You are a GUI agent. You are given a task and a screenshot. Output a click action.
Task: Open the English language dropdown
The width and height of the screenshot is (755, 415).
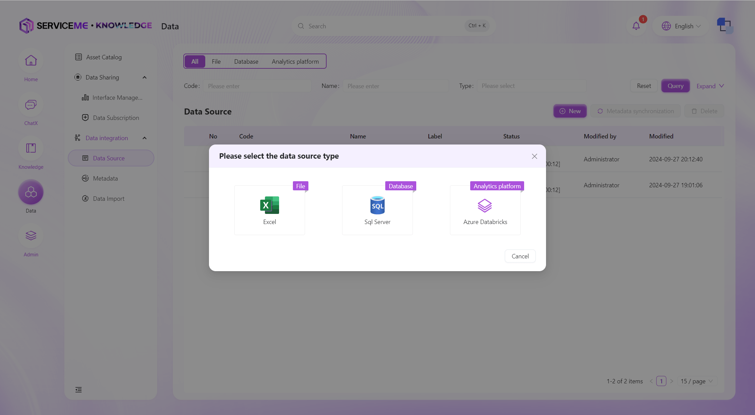tap(681, 26)
